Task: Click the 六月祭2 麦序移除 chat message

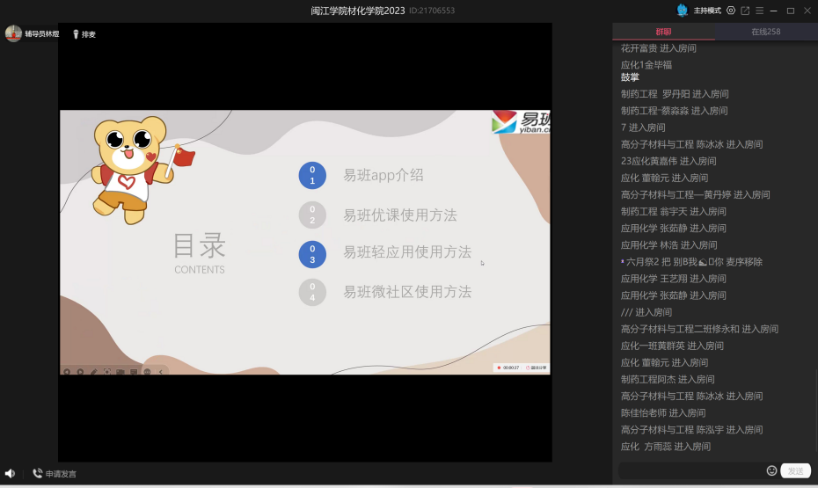Action: pyautogui.click(x=691, y=262)
